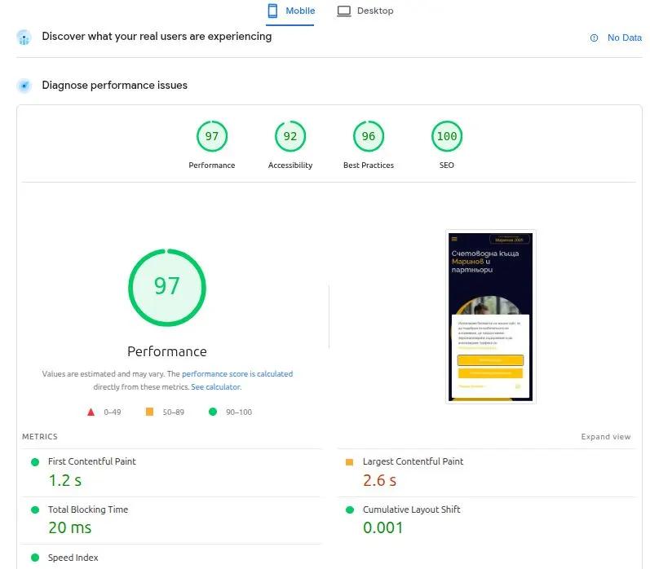
Task: Click the real users experience section icon
Action: click(24, 37)
